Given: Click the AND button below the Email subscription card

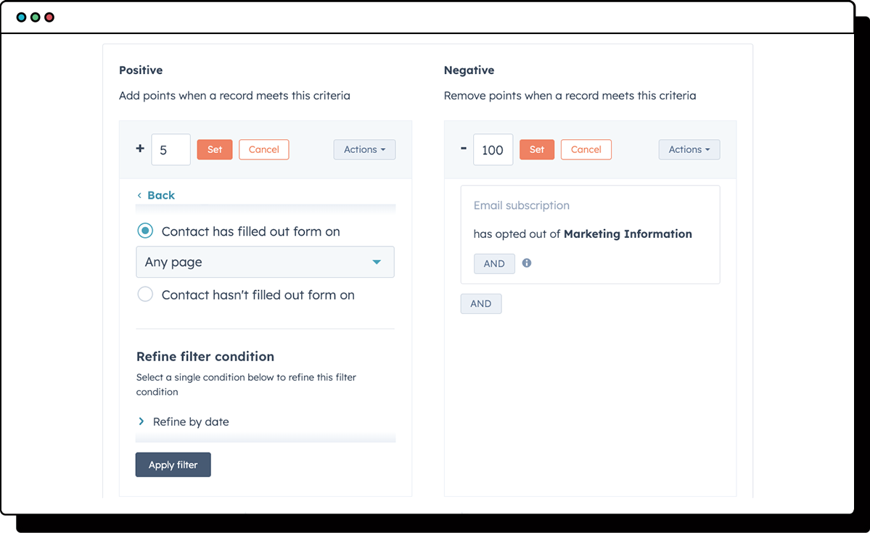Looking at the screenshot, I should tap(480, 303).
